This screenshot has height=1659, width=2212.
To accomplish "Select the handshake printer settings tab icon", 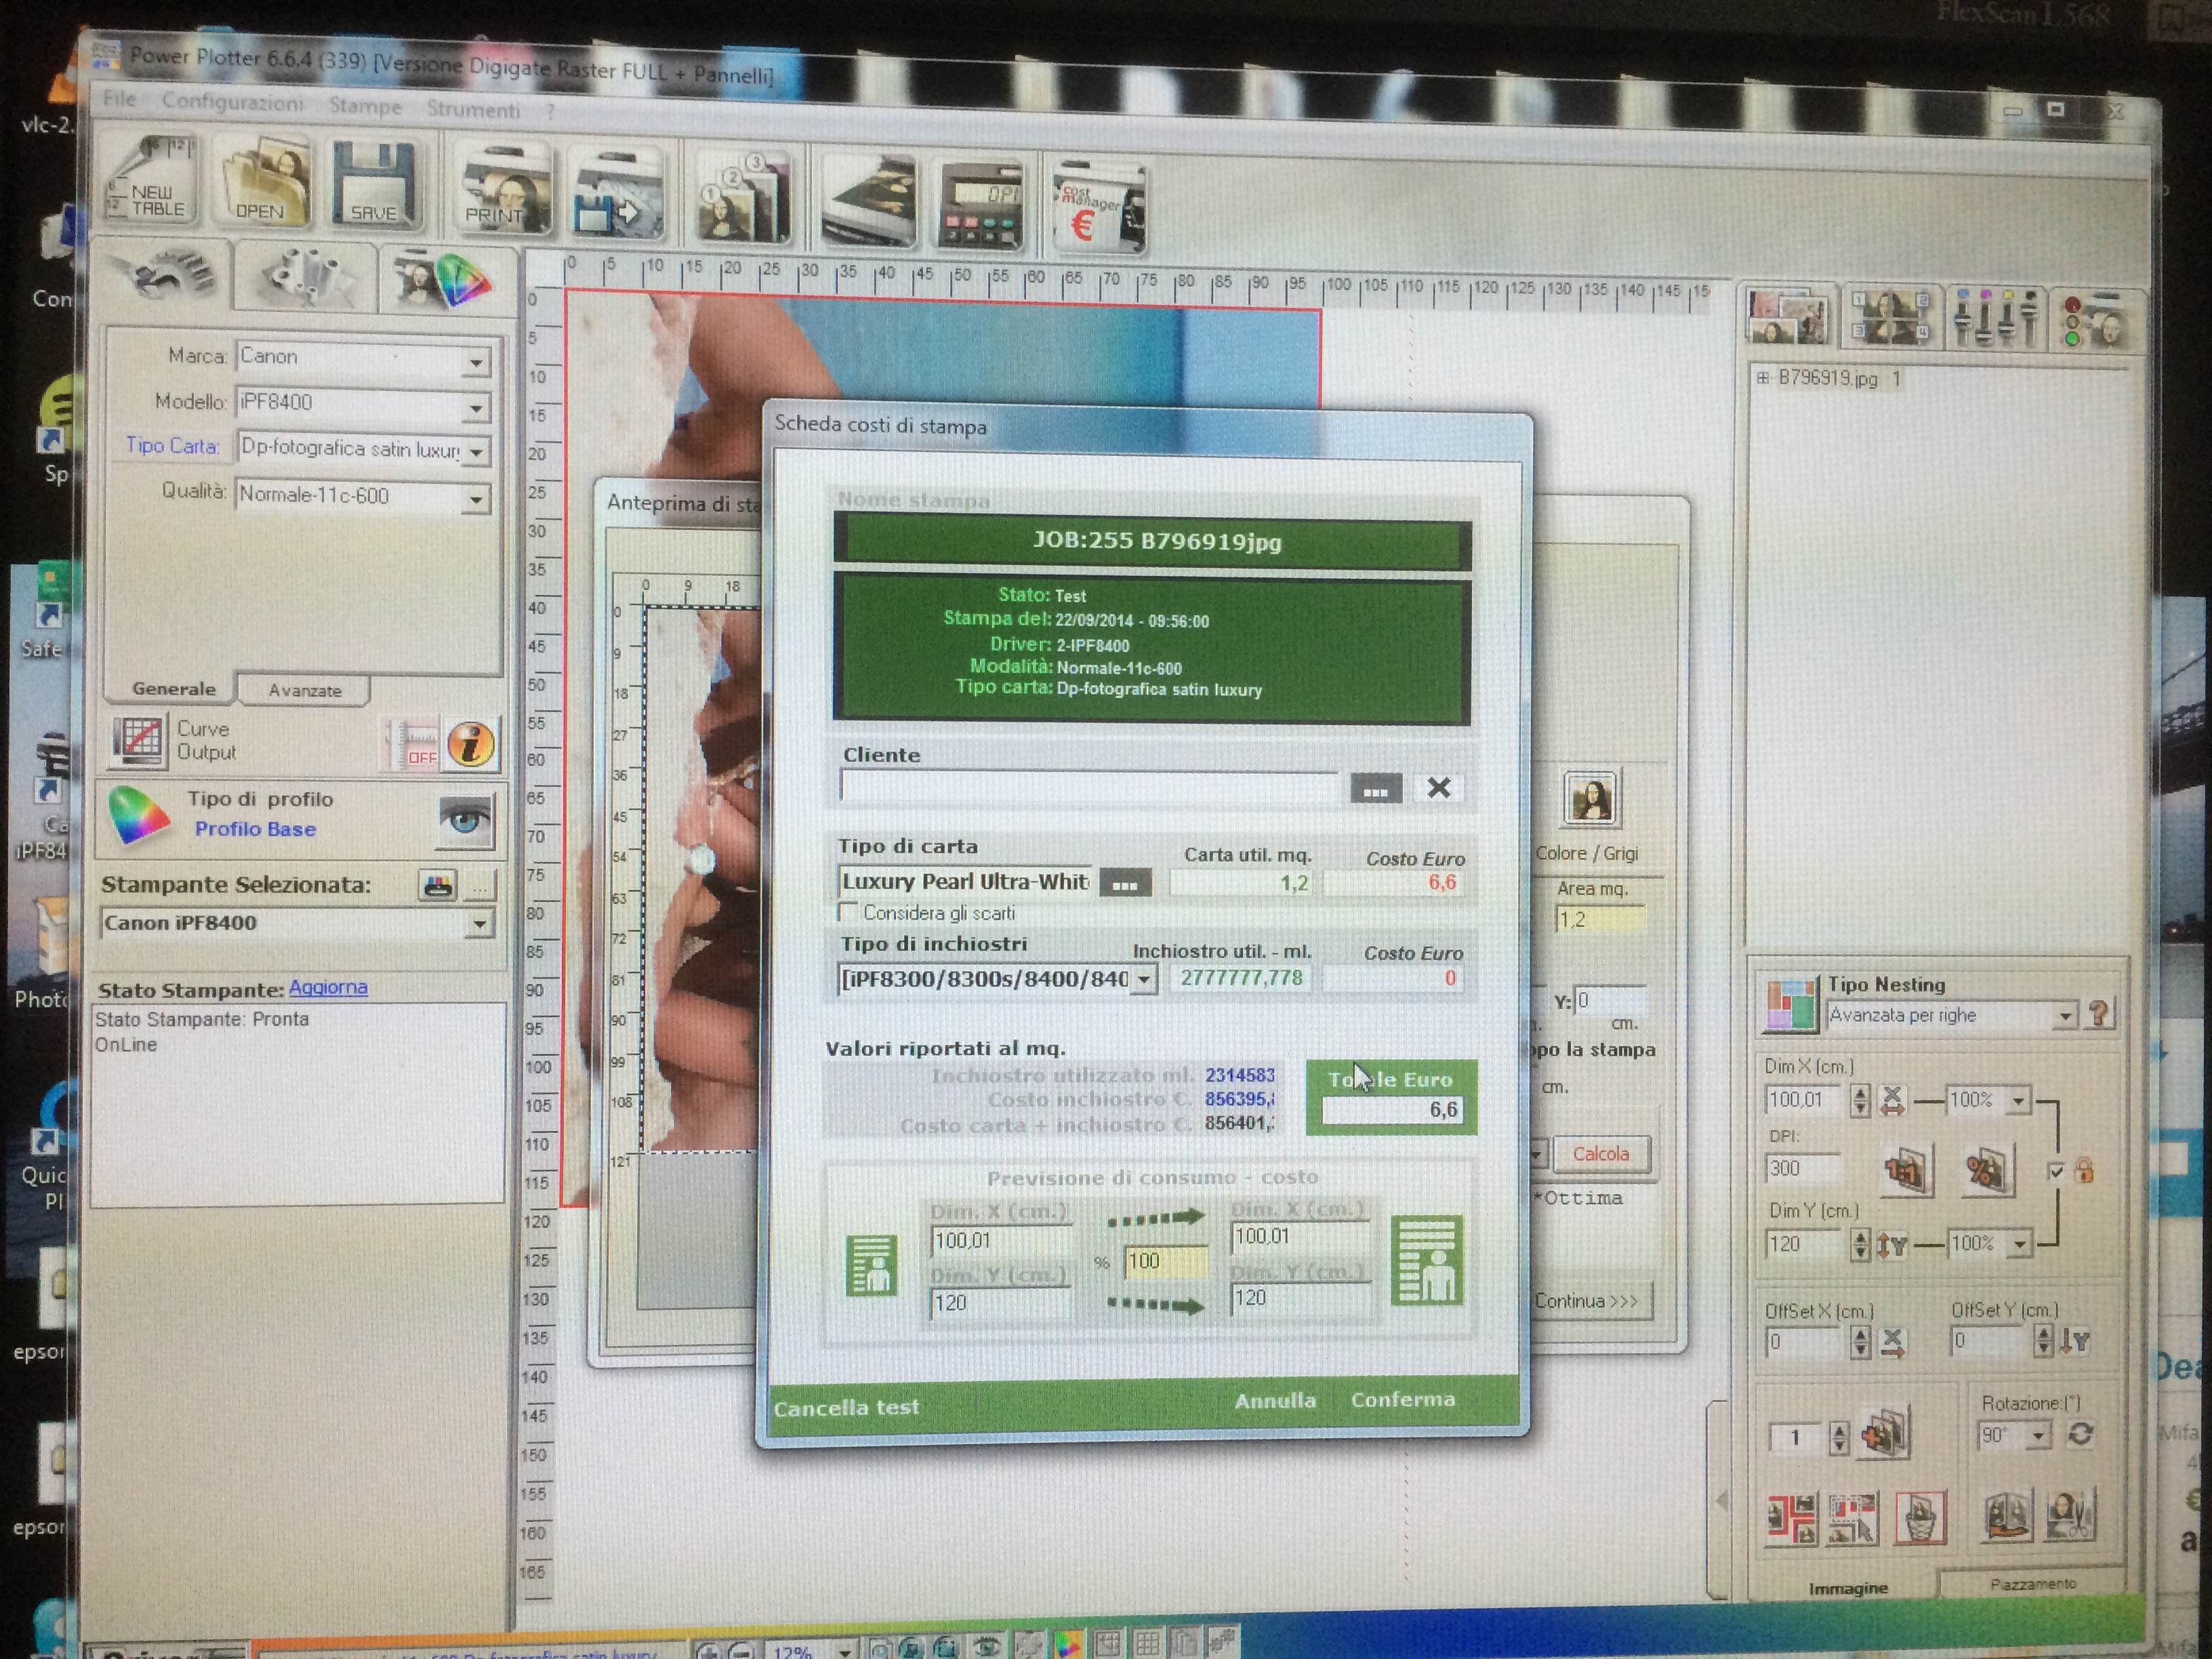I will 164,273.
